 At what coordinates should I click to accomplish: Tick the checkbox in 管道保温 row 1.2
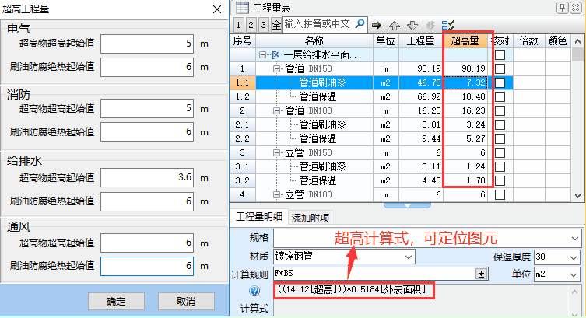pos(500,96)
